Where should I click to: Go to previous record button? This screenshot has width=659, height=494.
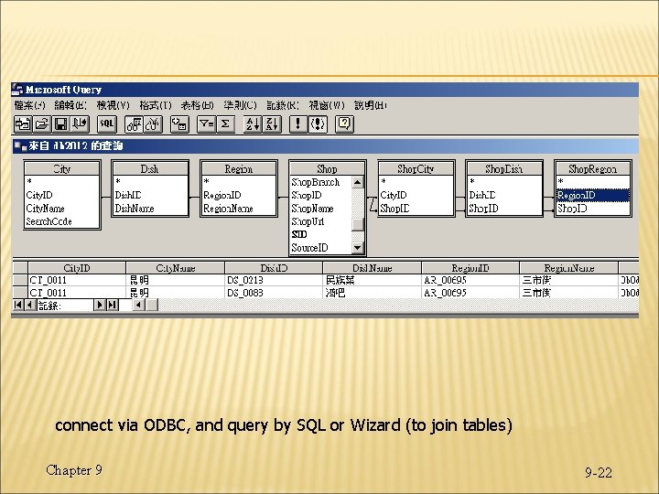click(30, 305)
